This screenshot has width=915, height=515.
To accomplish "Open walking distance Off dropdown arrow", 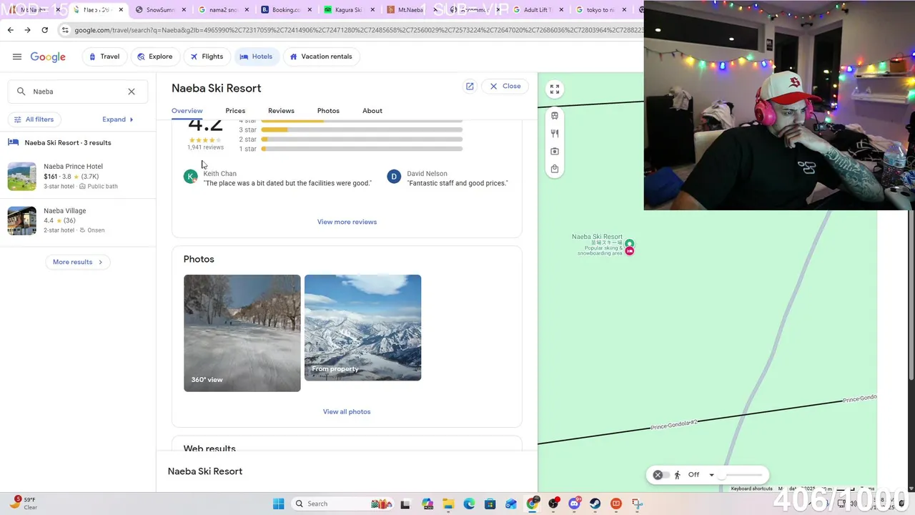I will [711, 475].
